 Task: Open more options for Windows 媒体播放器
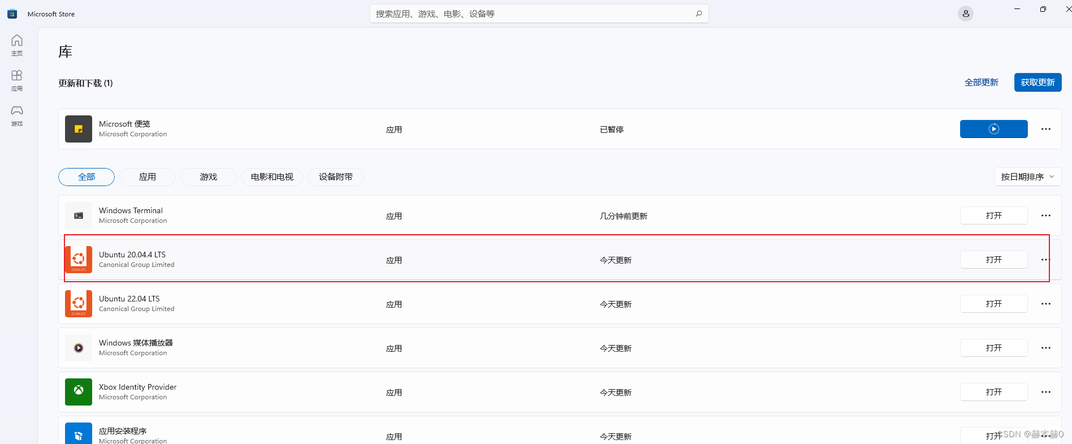[x=1046, y=348]
